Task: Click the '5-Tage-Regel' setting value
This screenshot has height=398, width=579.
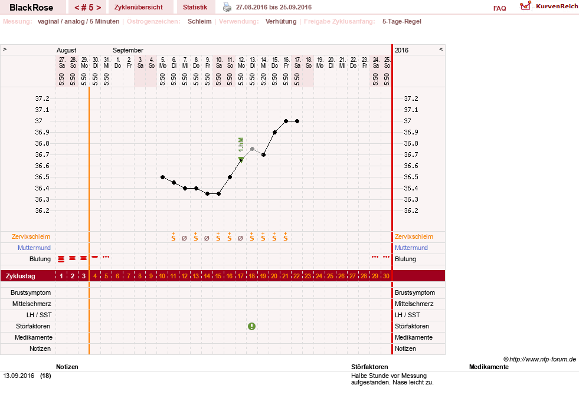Action: [x=402, y=21]
